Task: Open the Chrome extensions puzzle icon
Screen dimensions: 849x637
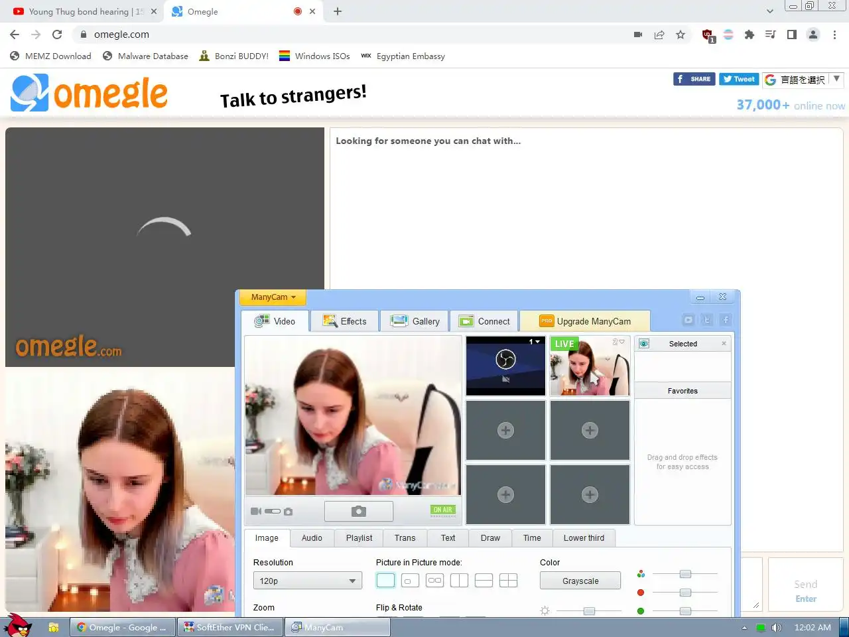Action: 750,35
